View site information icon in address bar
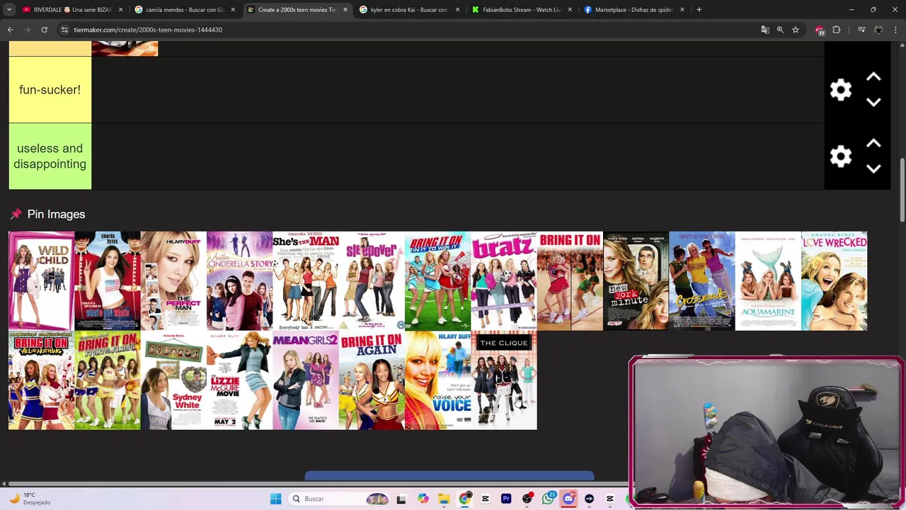The height and width of the screenshot is (510, 906). tap(64, 30)
